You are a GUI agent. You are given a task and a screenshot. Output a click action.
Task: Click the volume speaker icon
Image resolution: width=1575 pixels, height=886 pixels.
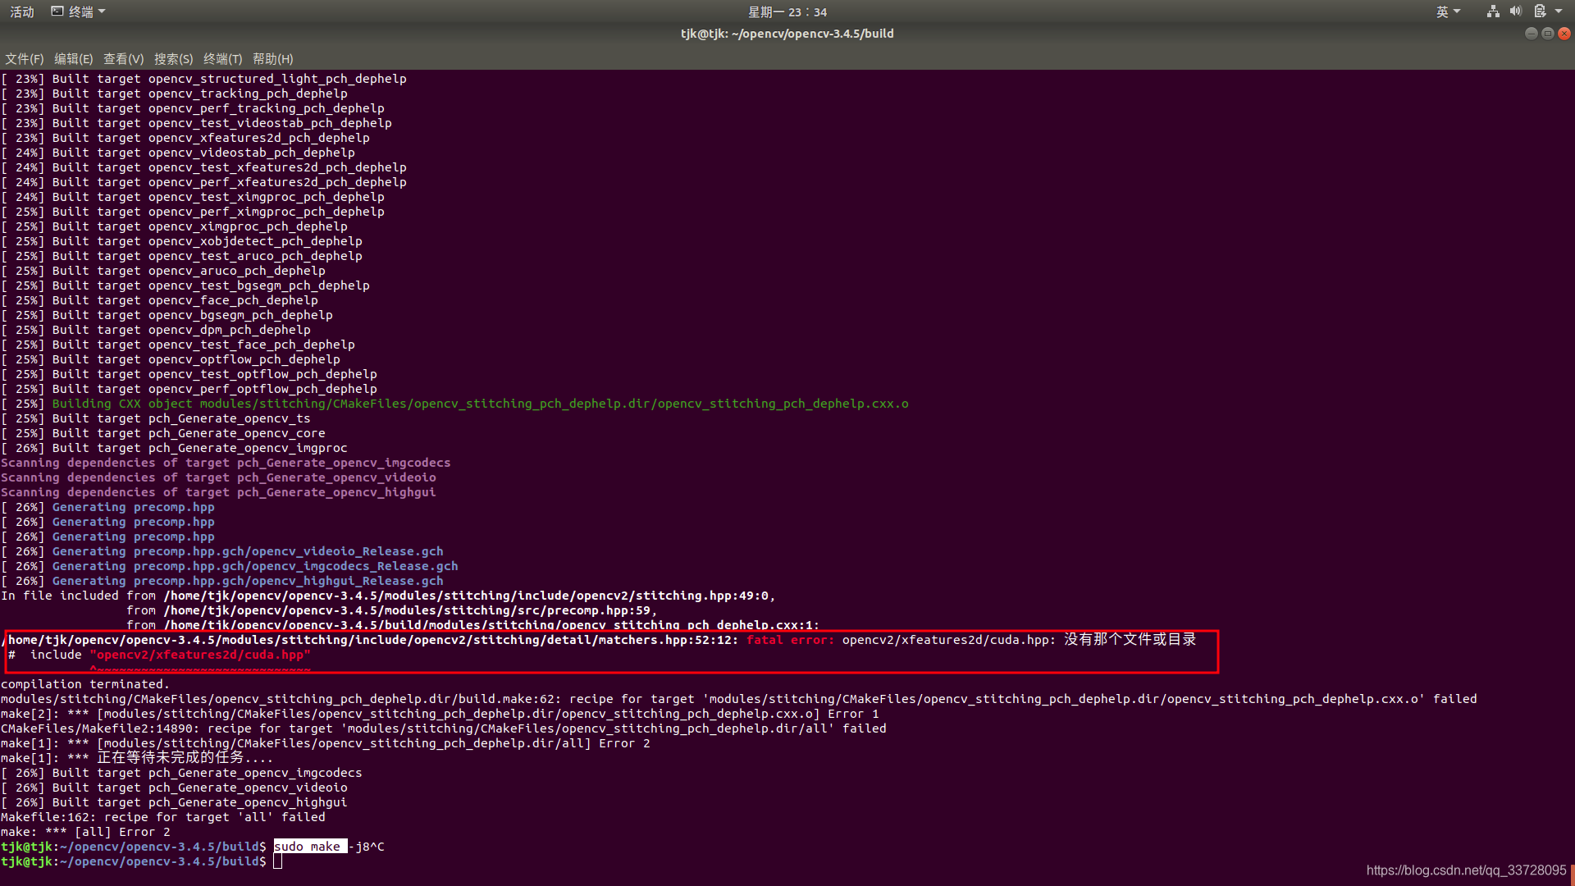tap(1515, 11)
